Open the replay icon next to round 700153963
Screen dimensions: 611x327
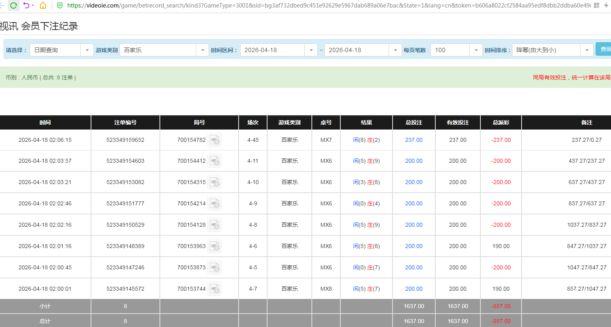[214, 246]
